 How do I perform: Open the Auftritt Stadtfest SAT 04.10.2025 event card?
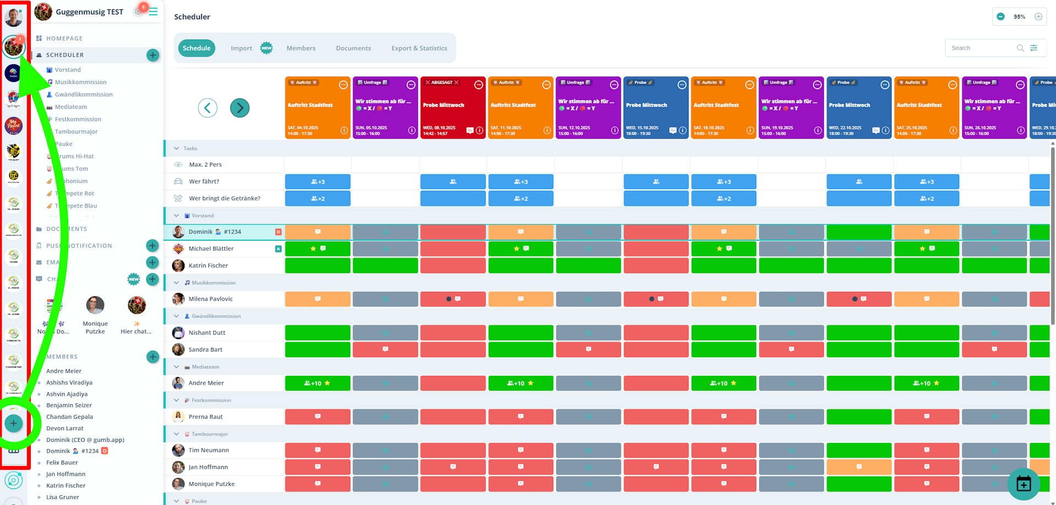coord(317,108)
